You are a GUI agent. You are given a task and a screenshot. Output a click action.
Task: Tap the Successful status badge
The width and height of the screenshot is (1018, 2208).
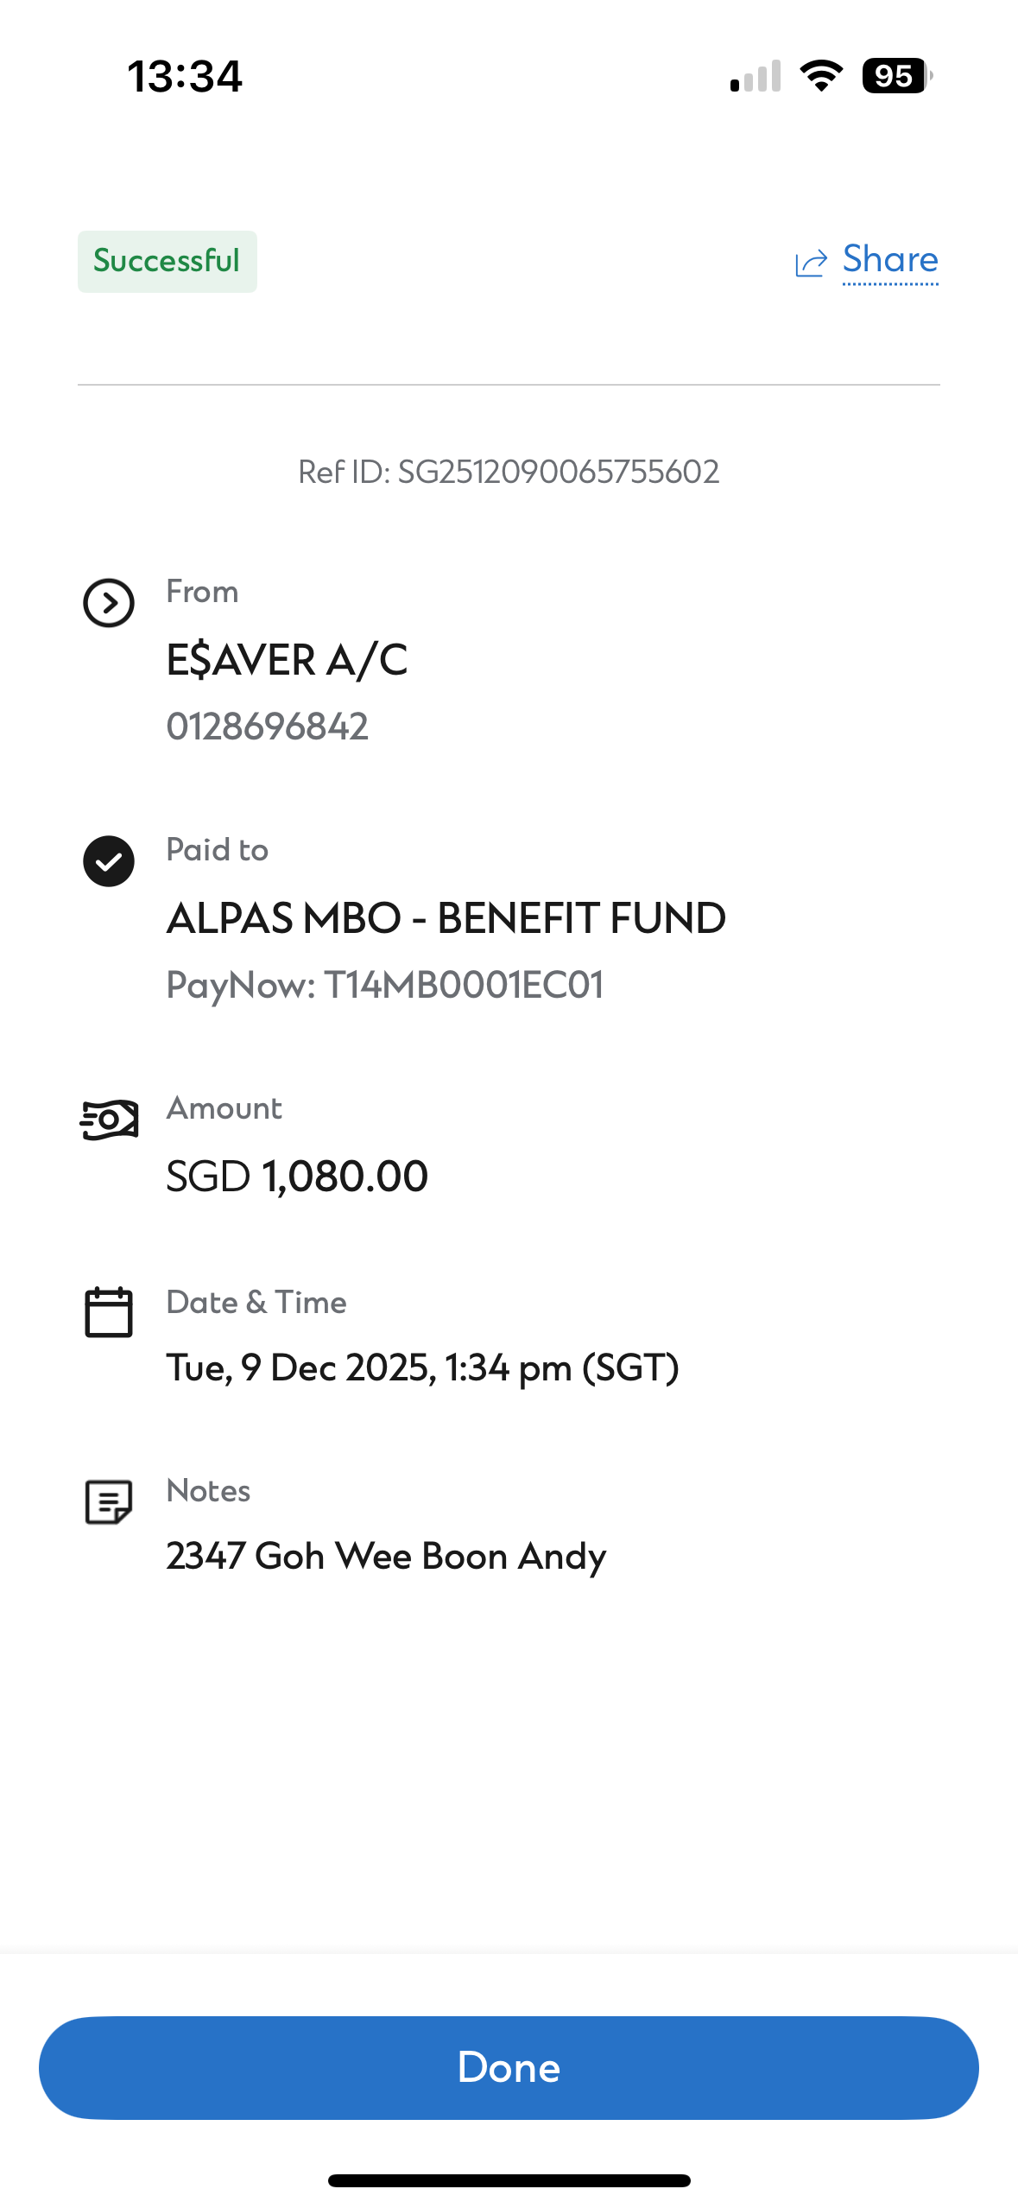168,261
